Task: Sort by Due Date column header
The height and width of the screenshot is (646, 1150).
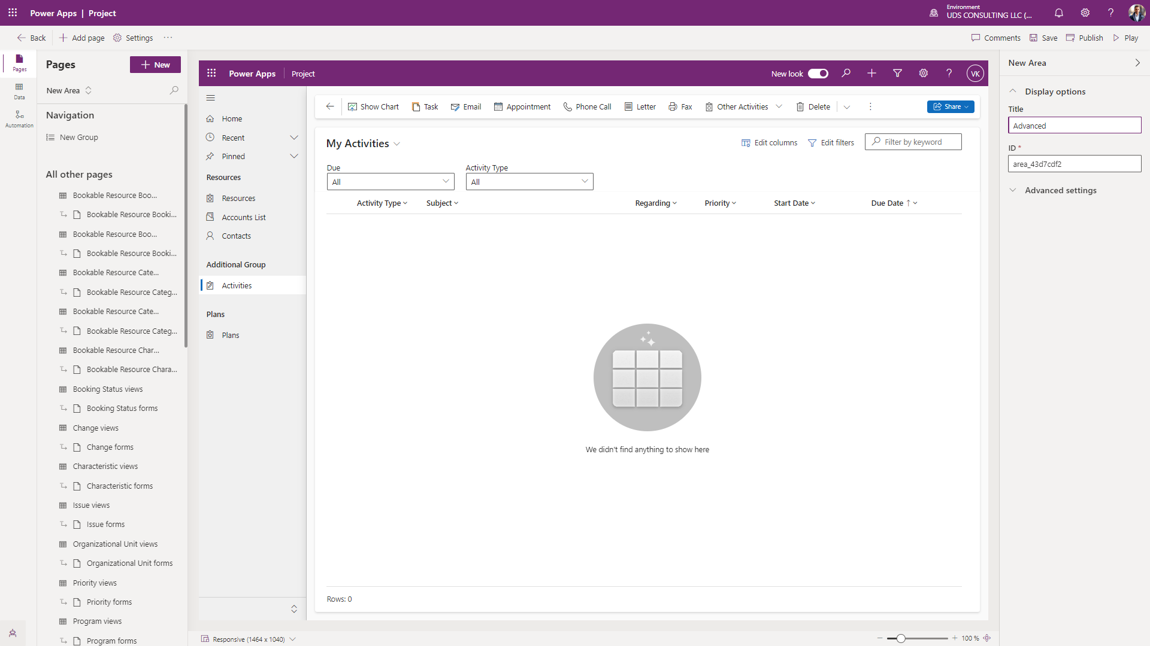Action: tap(894, 203)
